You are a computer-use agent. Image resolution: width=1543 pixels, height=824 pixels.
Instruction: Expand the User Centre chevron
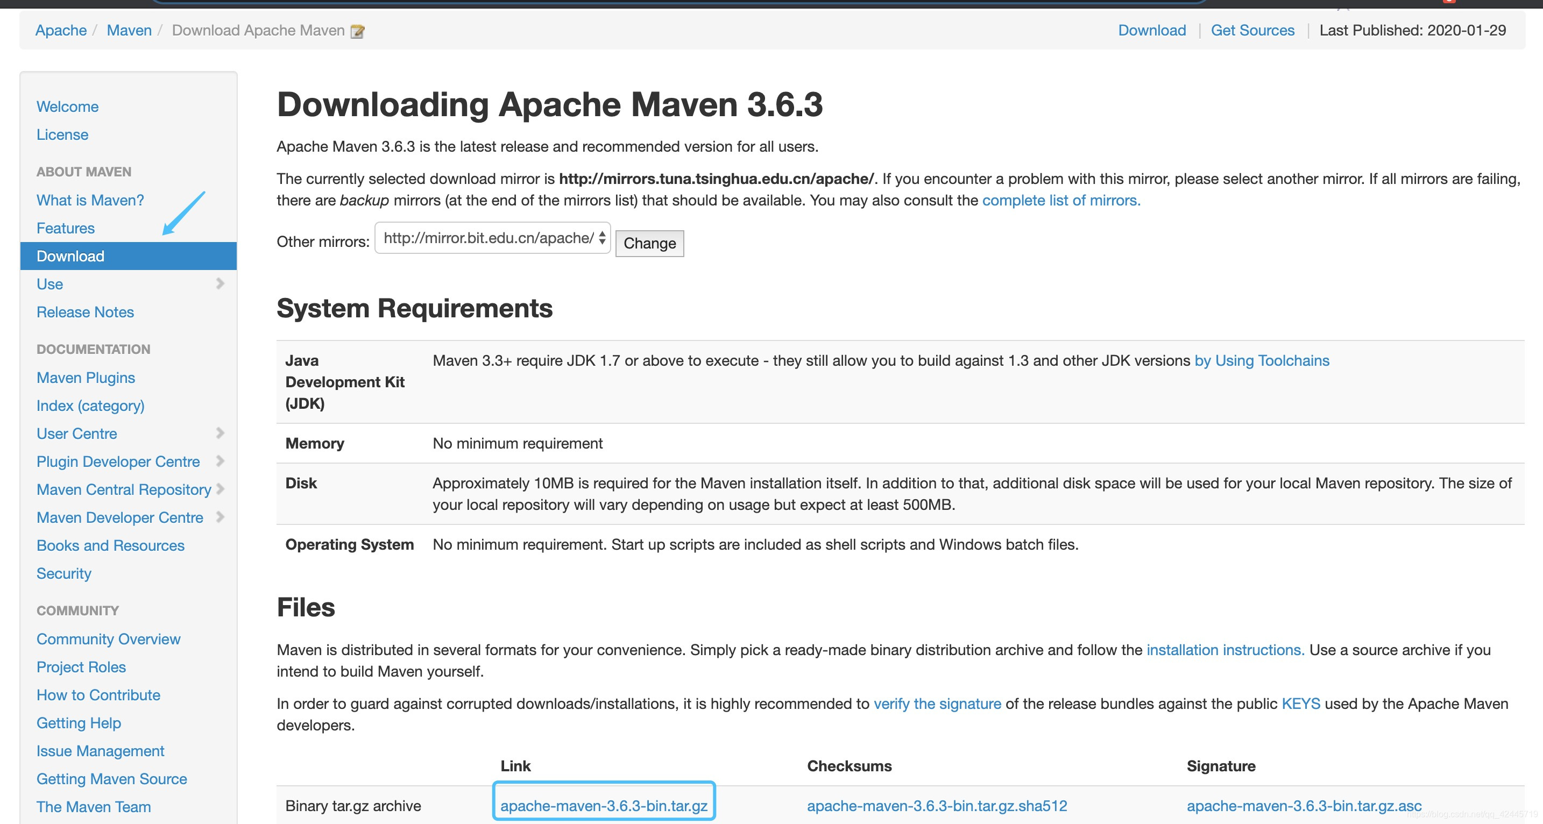(x=220, y=433)
